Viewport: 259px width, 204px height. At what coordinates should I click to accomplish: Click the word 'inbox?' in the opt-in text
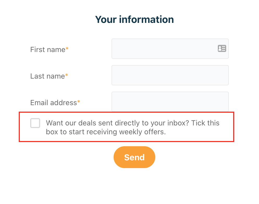pos(178,123)
